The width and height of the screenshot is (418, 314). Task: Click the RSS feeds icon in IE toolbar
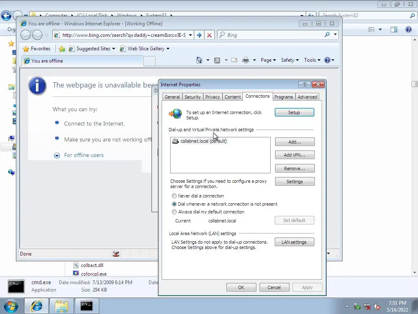coord(217,61)
